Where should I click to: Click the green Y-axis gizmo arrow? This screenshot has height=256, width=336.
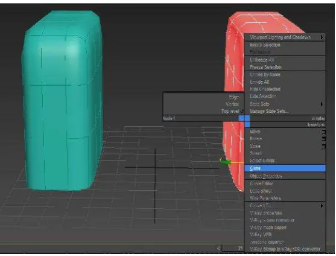(225, 162)
